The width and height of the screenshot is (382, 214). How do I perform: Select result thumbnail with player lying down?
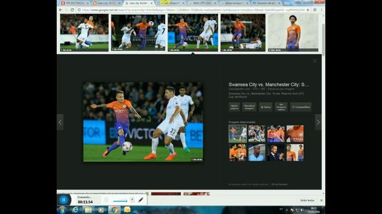pos(243,33)
